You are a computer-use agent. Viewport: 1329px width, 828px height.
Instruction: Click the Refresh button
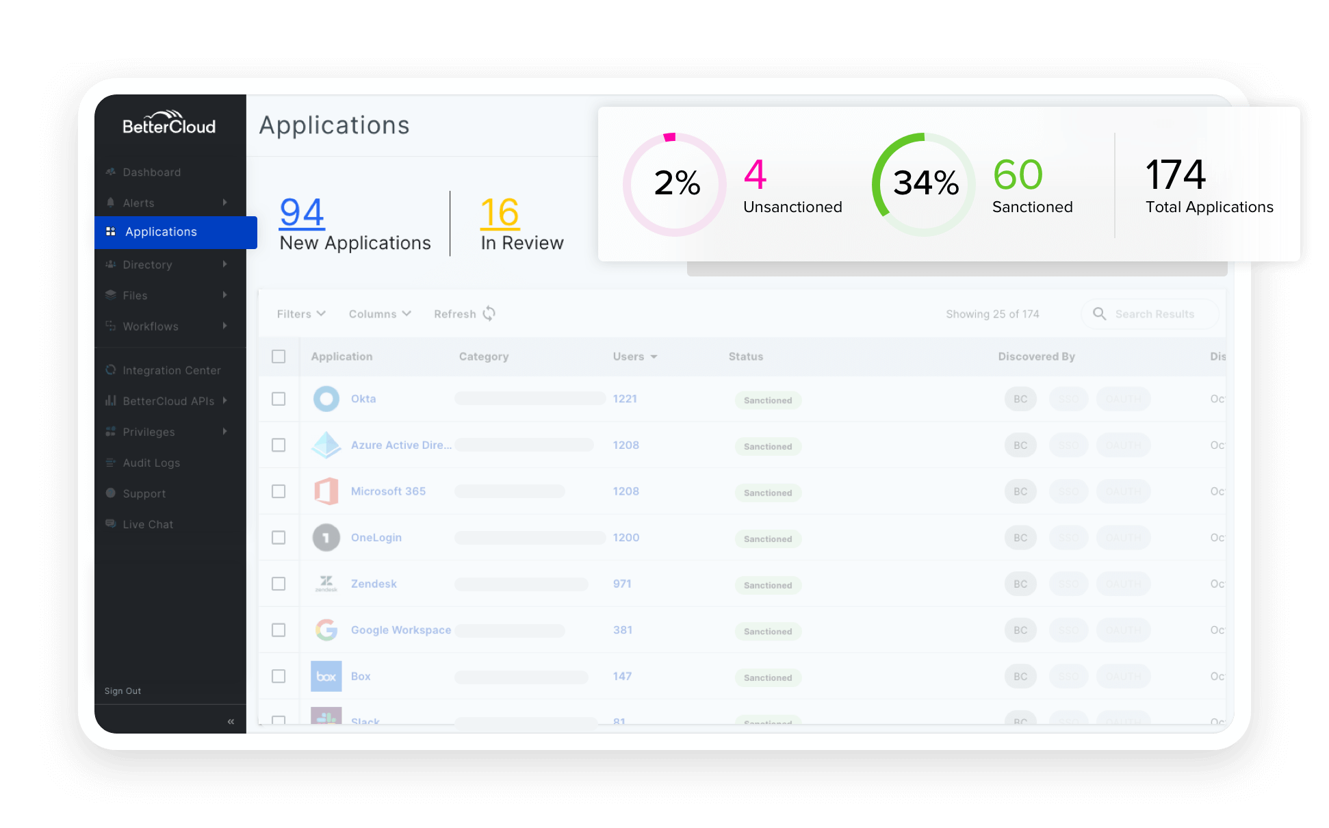[x=465, y=314]
